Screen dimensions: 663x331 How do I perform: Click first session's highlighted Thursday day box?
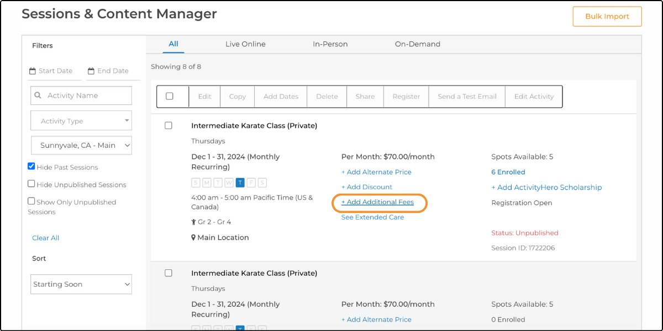(x=240, y=183)
